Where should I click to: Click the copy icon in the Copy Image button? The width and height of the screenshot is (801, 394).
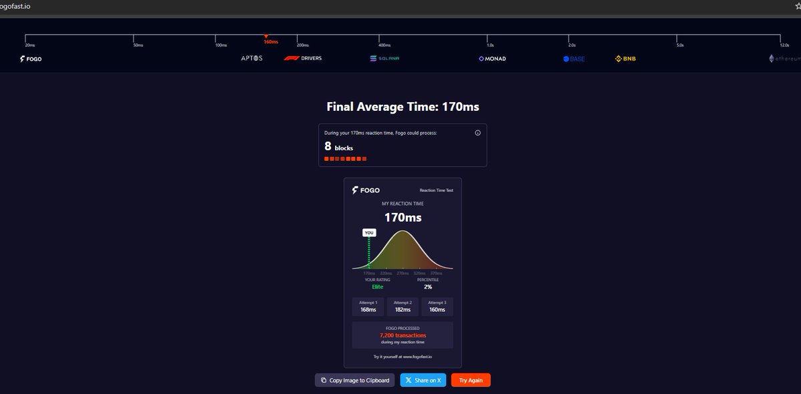click(324, 380)
